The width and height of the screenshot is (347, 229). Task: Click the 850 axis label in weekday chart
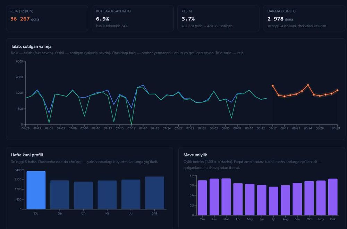19,199
